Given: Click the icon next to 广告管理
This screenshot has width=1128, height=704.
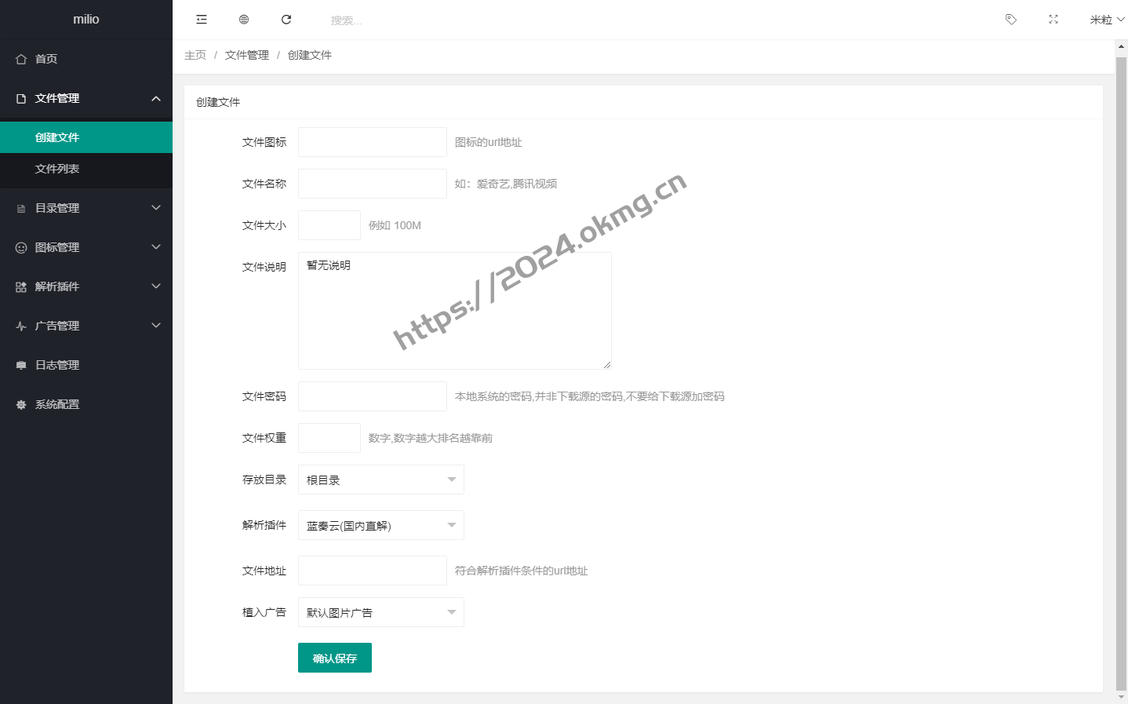Looking at the screenshot, I should (x=20, y=326).
